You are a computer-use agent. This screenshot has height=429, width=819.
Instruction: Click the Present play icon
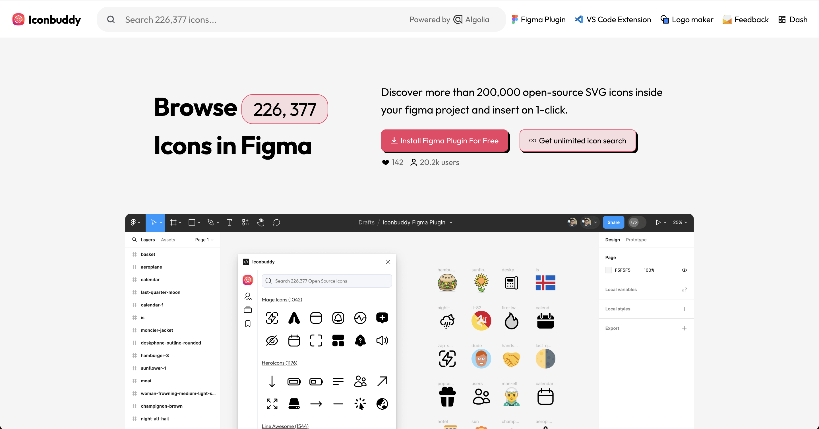pos(658,222)
